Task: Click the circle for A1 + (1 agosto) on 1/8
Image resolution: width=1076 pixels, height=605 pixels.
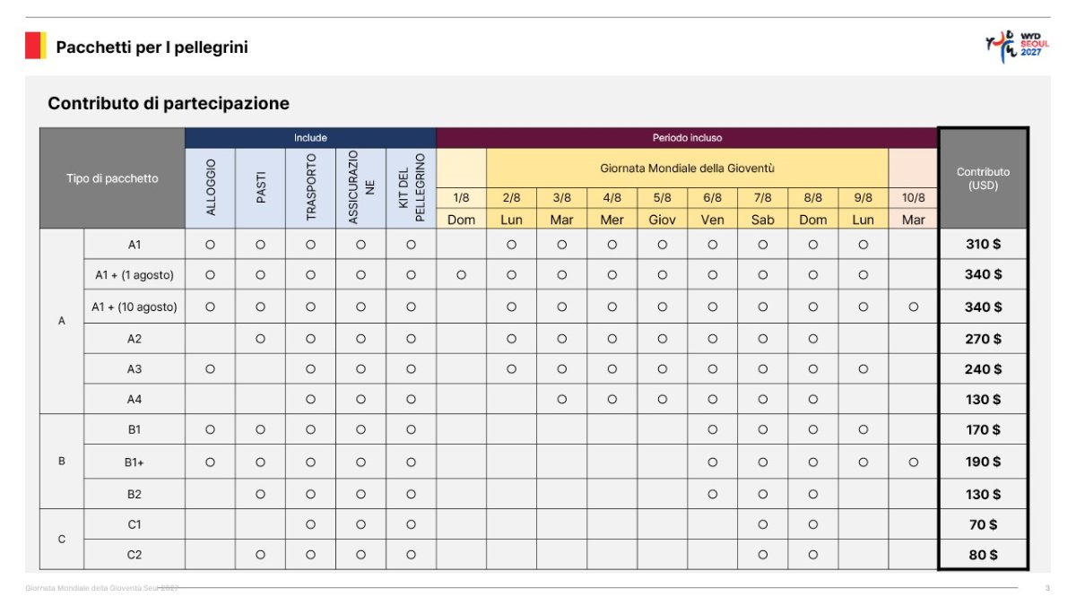Action: click(x=461, y=275)
